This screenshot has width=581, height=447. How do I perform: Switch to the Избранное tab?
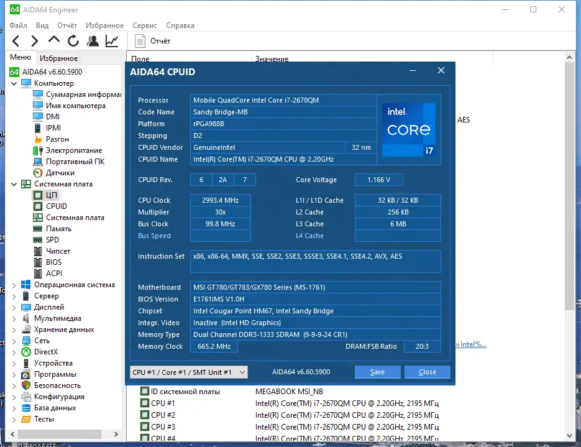pyautogui.click(x=58, y=58)
